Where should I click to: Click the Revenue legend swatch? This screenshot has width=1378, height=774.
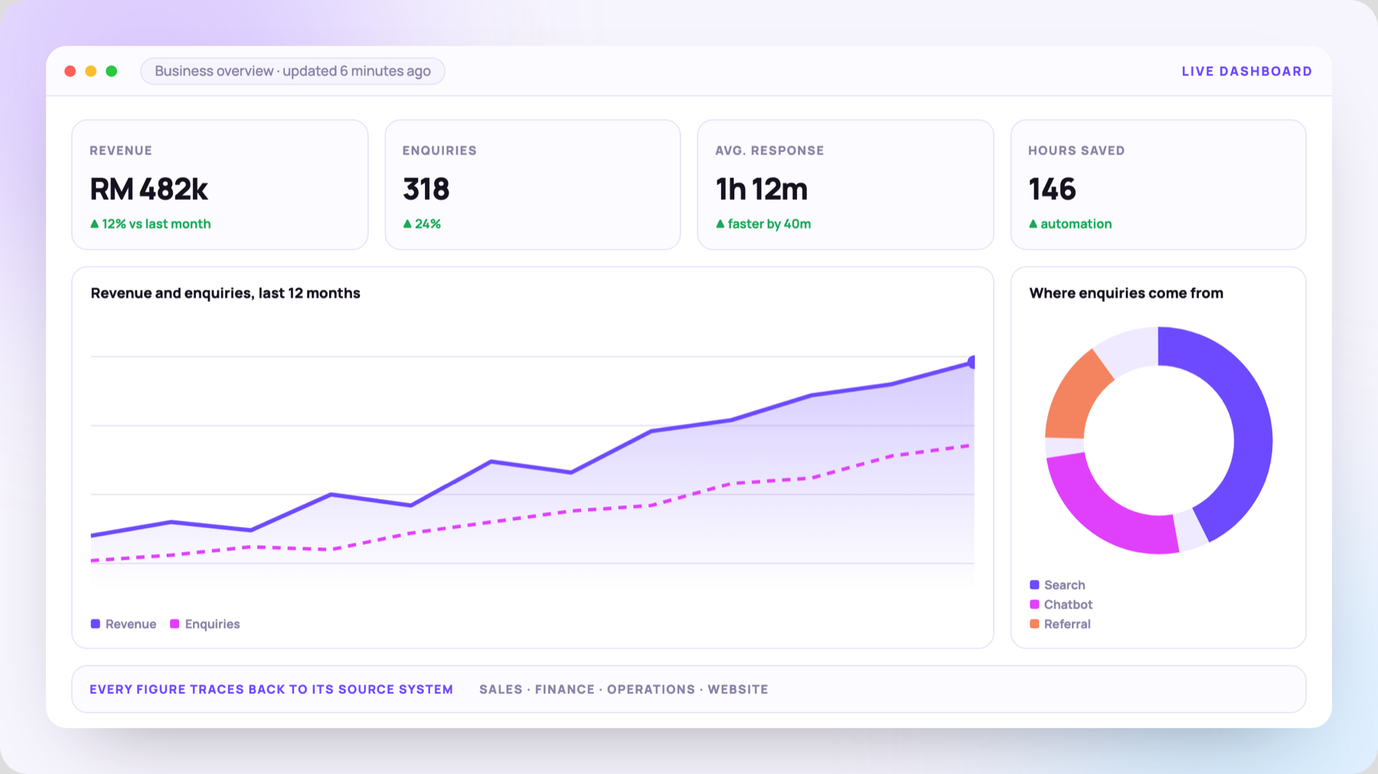(96, 624)
